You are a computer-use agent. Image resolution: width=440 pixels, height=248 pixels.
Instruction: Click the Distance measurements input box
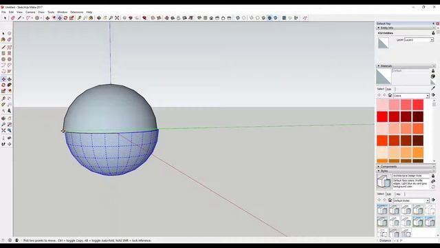point(416,240)
